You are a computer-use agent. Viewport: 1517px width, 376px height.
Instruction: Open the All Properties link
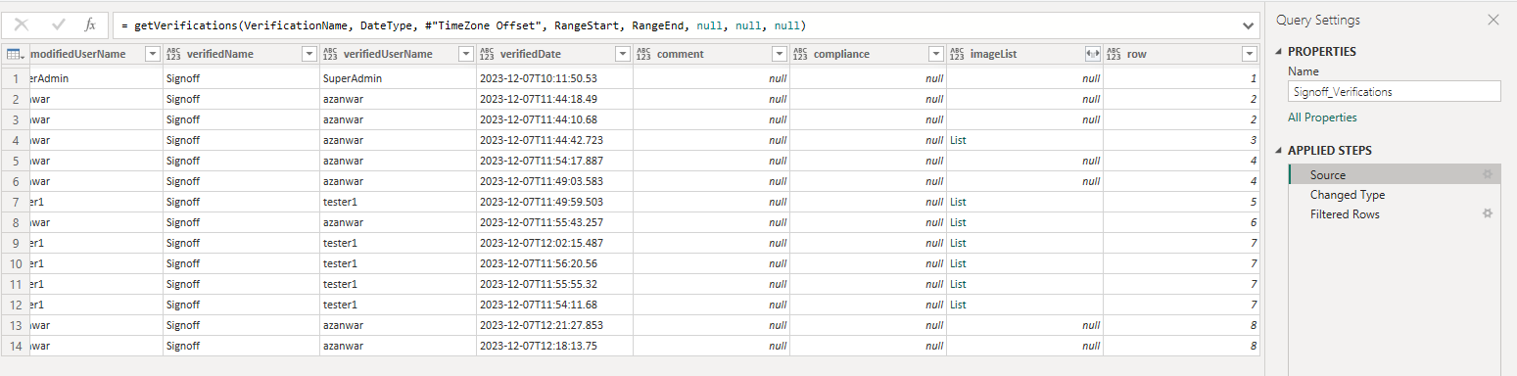click(1322, 117)
